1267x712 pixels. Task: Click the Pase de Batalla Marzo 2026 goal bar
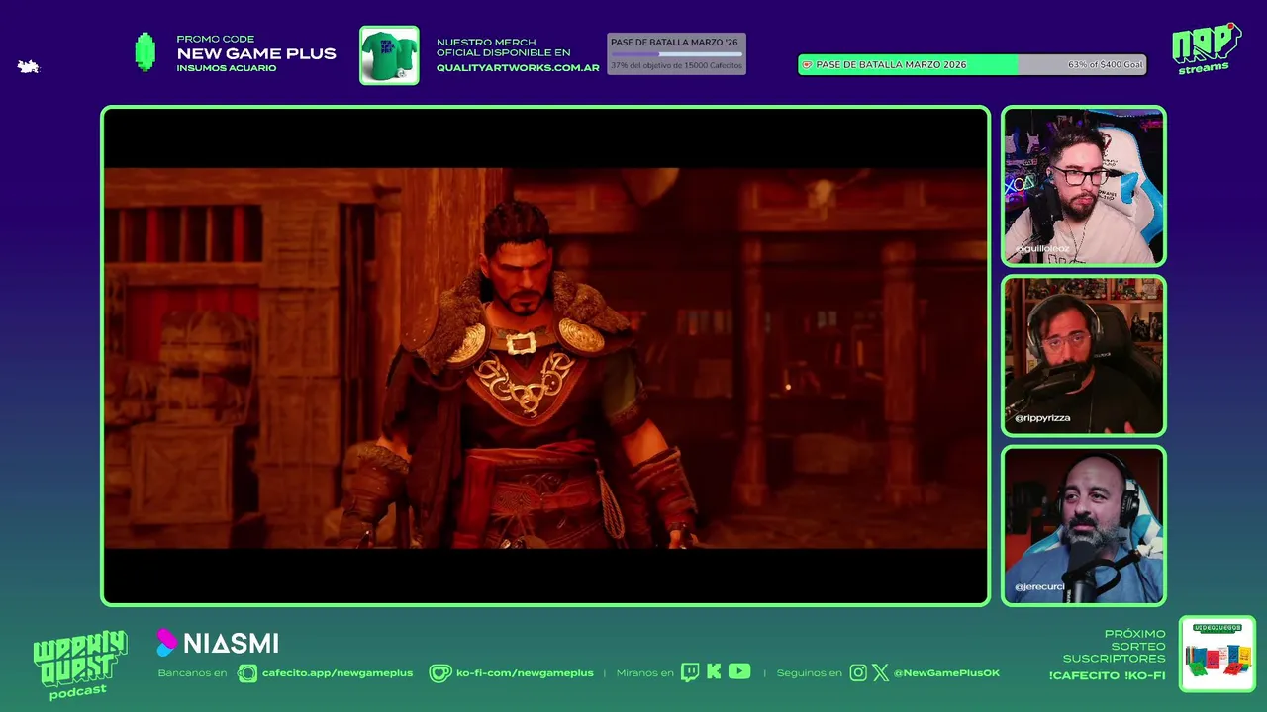tap(972, 64)
